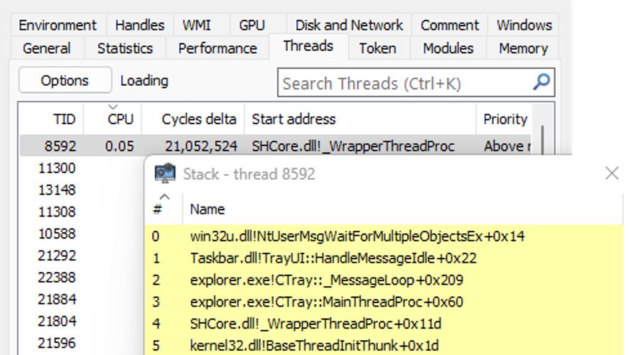Select the GPU tab

point(252,25)
